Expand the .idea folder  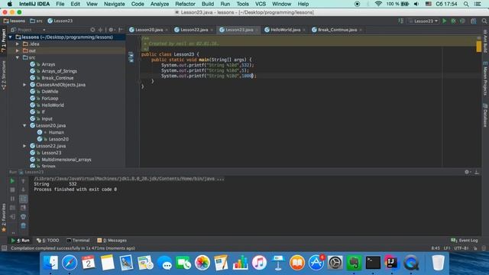click(18, 44)
